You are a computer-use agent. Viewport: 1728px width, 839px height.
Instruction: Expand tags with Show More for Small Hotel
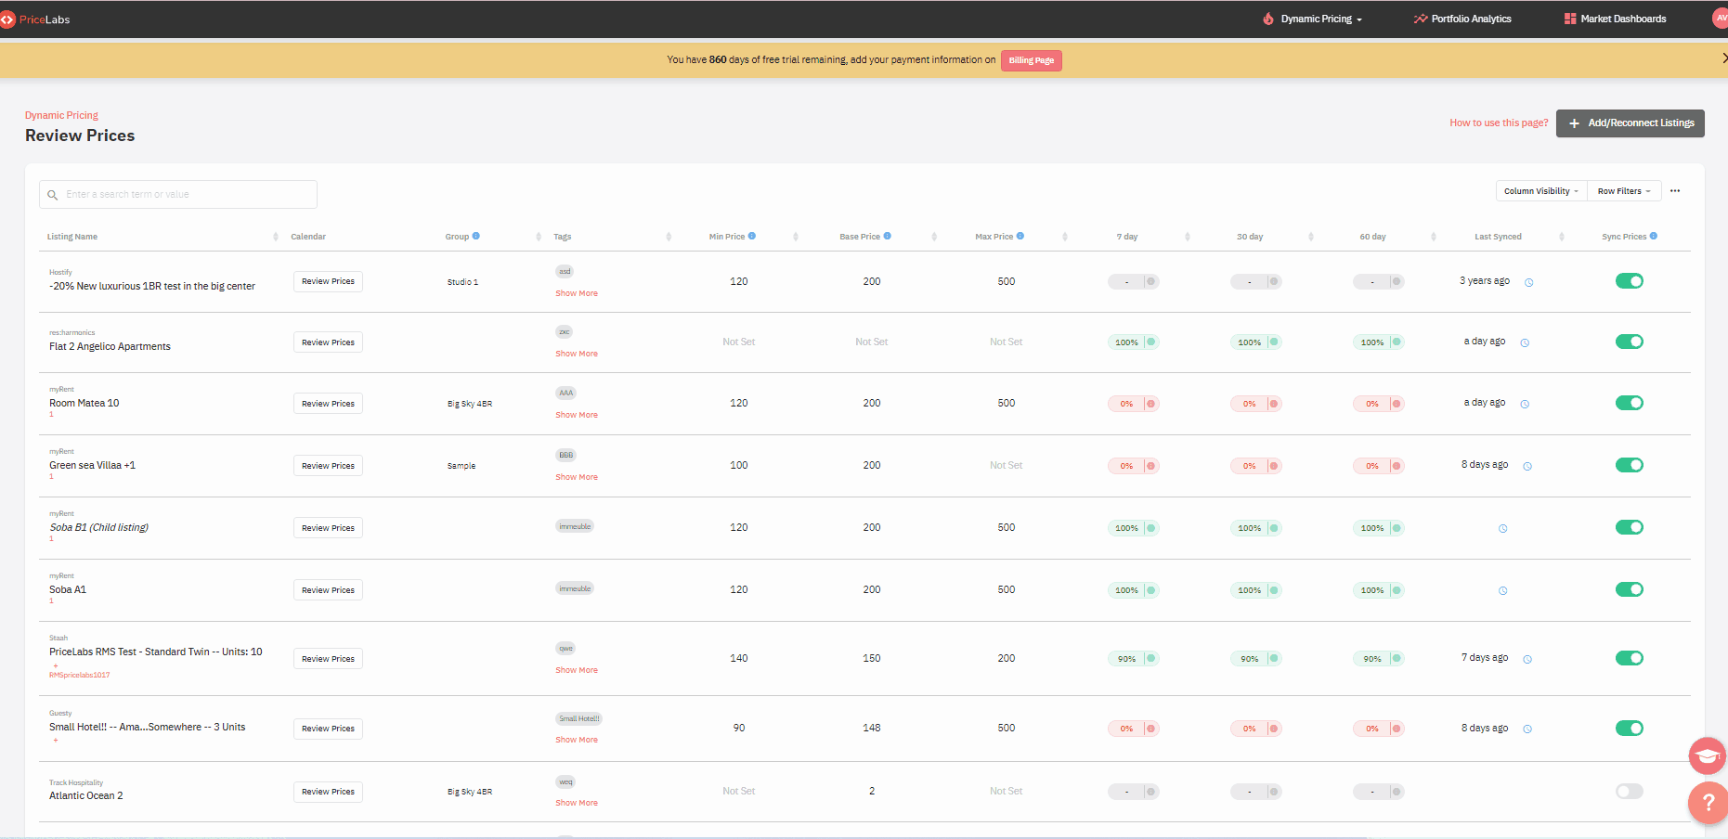[x=577, y=740]
